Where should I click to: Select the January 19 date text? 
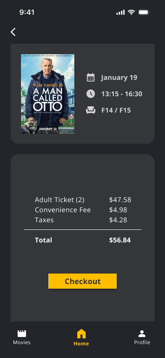pos(119,78)
